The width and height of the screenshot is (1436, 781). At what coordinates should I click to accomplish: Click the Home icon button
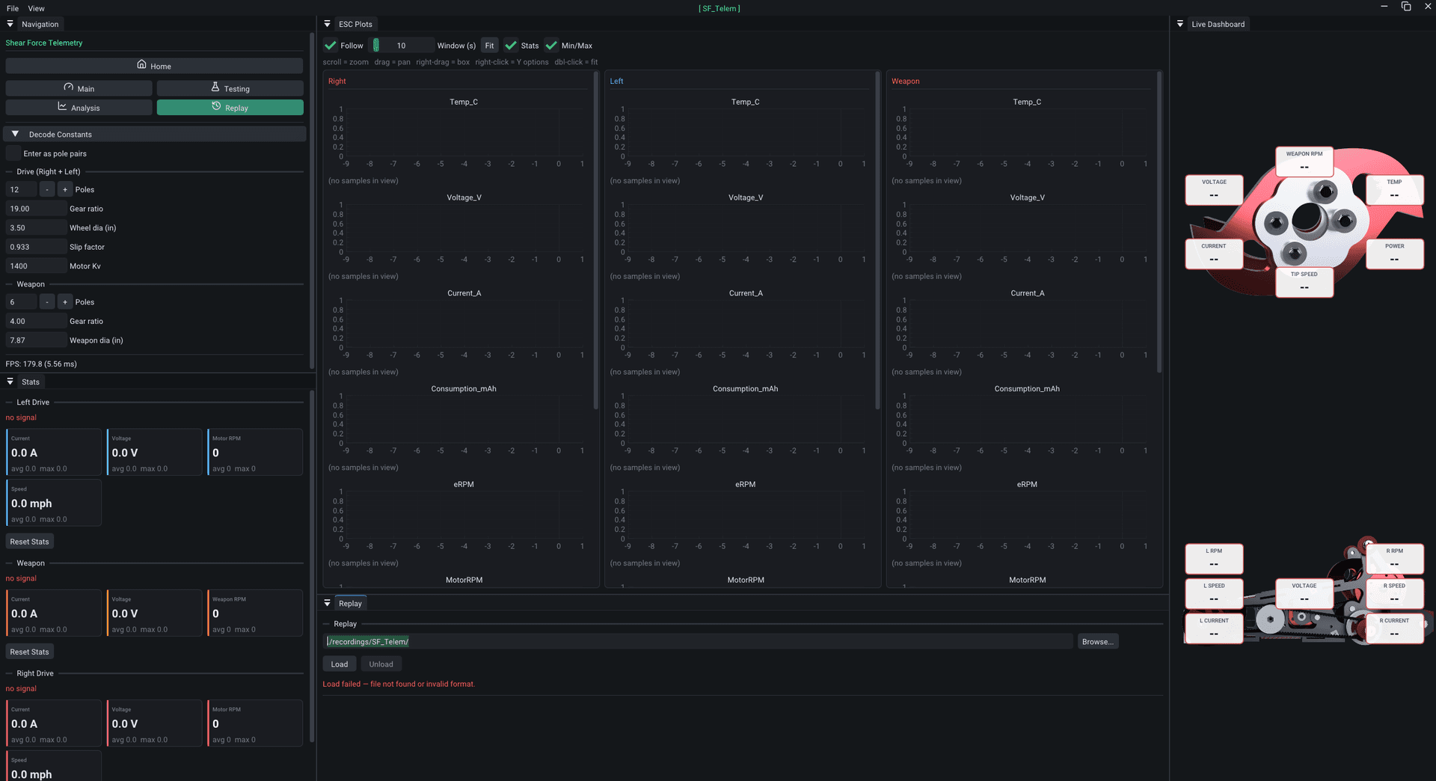pos(154,66)
